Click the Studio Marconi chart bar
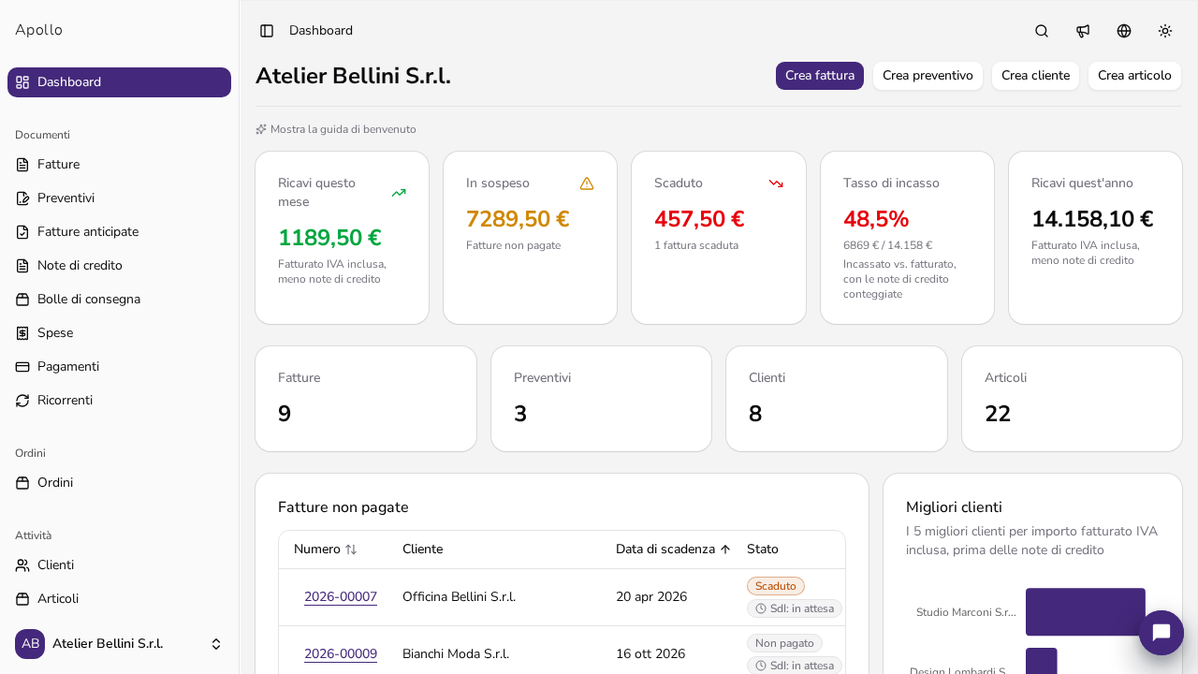Viewport: 1198px width, 674px height. point(1086,612)
